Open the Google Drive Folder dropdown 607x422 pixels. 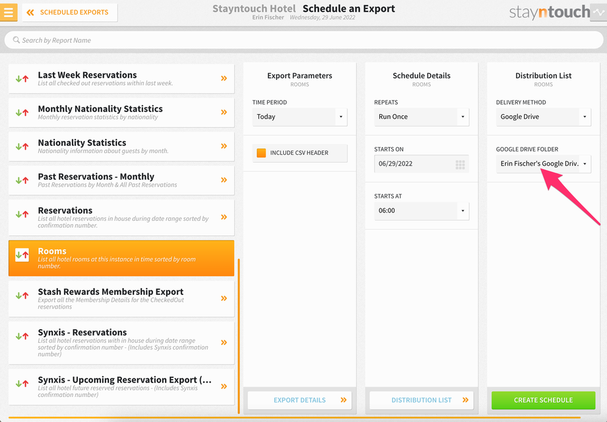click(544, 164)
